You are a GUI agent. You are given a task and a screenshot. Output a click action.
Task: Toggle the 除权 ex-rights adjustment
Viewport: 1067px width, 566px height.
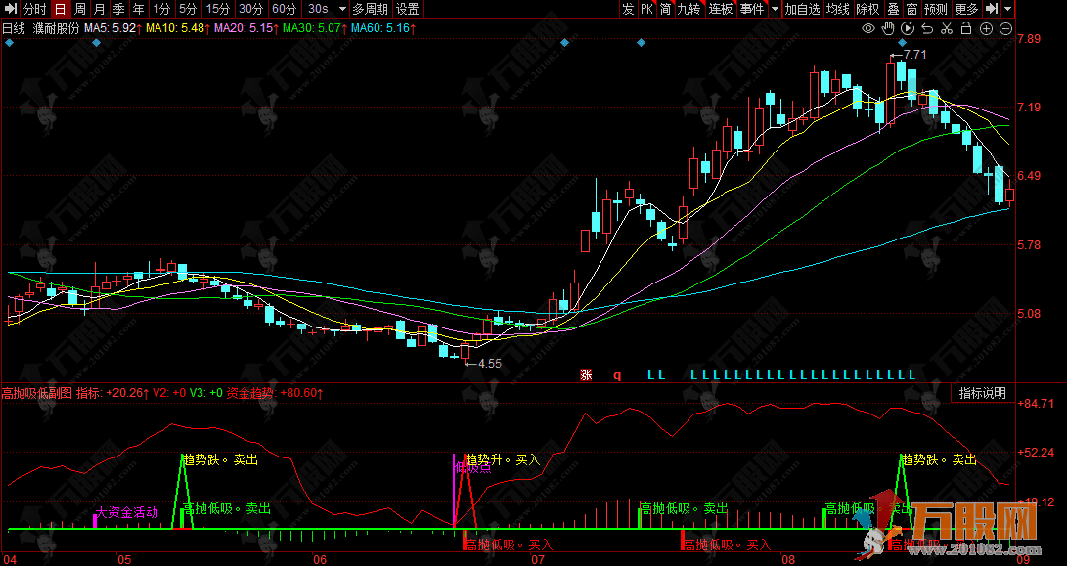(x=867, y=9)
